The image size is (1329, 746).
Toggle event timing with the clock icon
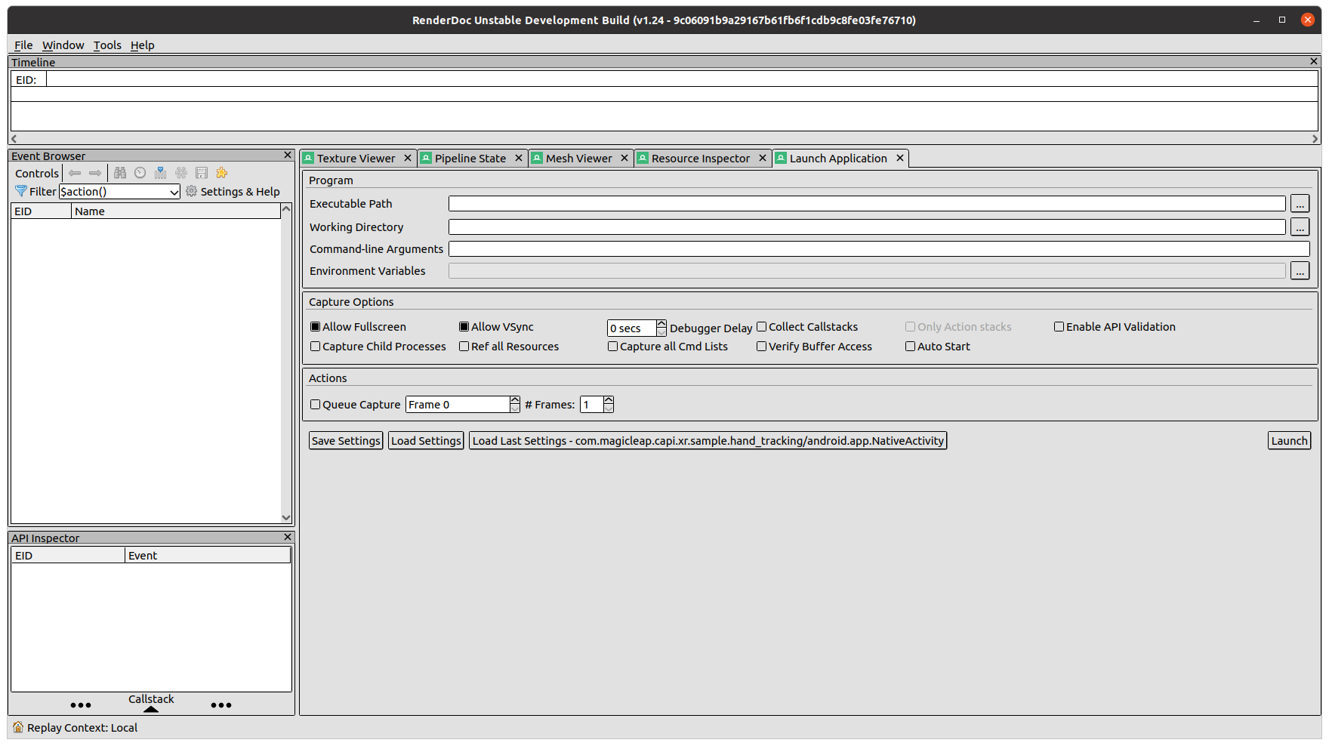(140, 173)
